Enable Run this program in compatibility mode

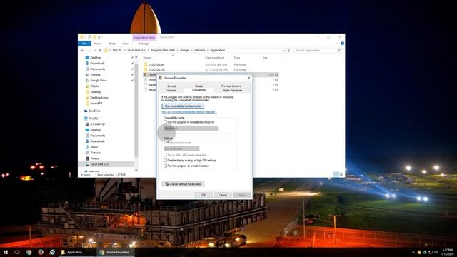click(x=165, y=122)
